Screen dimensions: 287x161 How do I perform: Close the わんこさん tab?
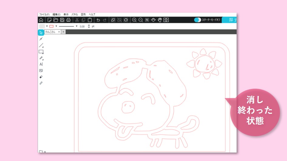point(59,32)
